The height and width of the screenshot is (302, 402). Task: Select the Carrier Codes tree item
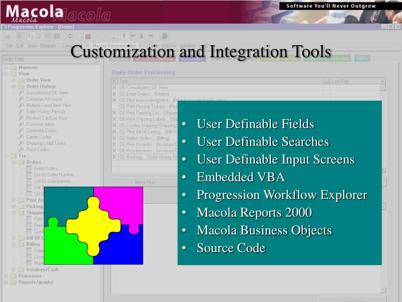pos(39,137)
